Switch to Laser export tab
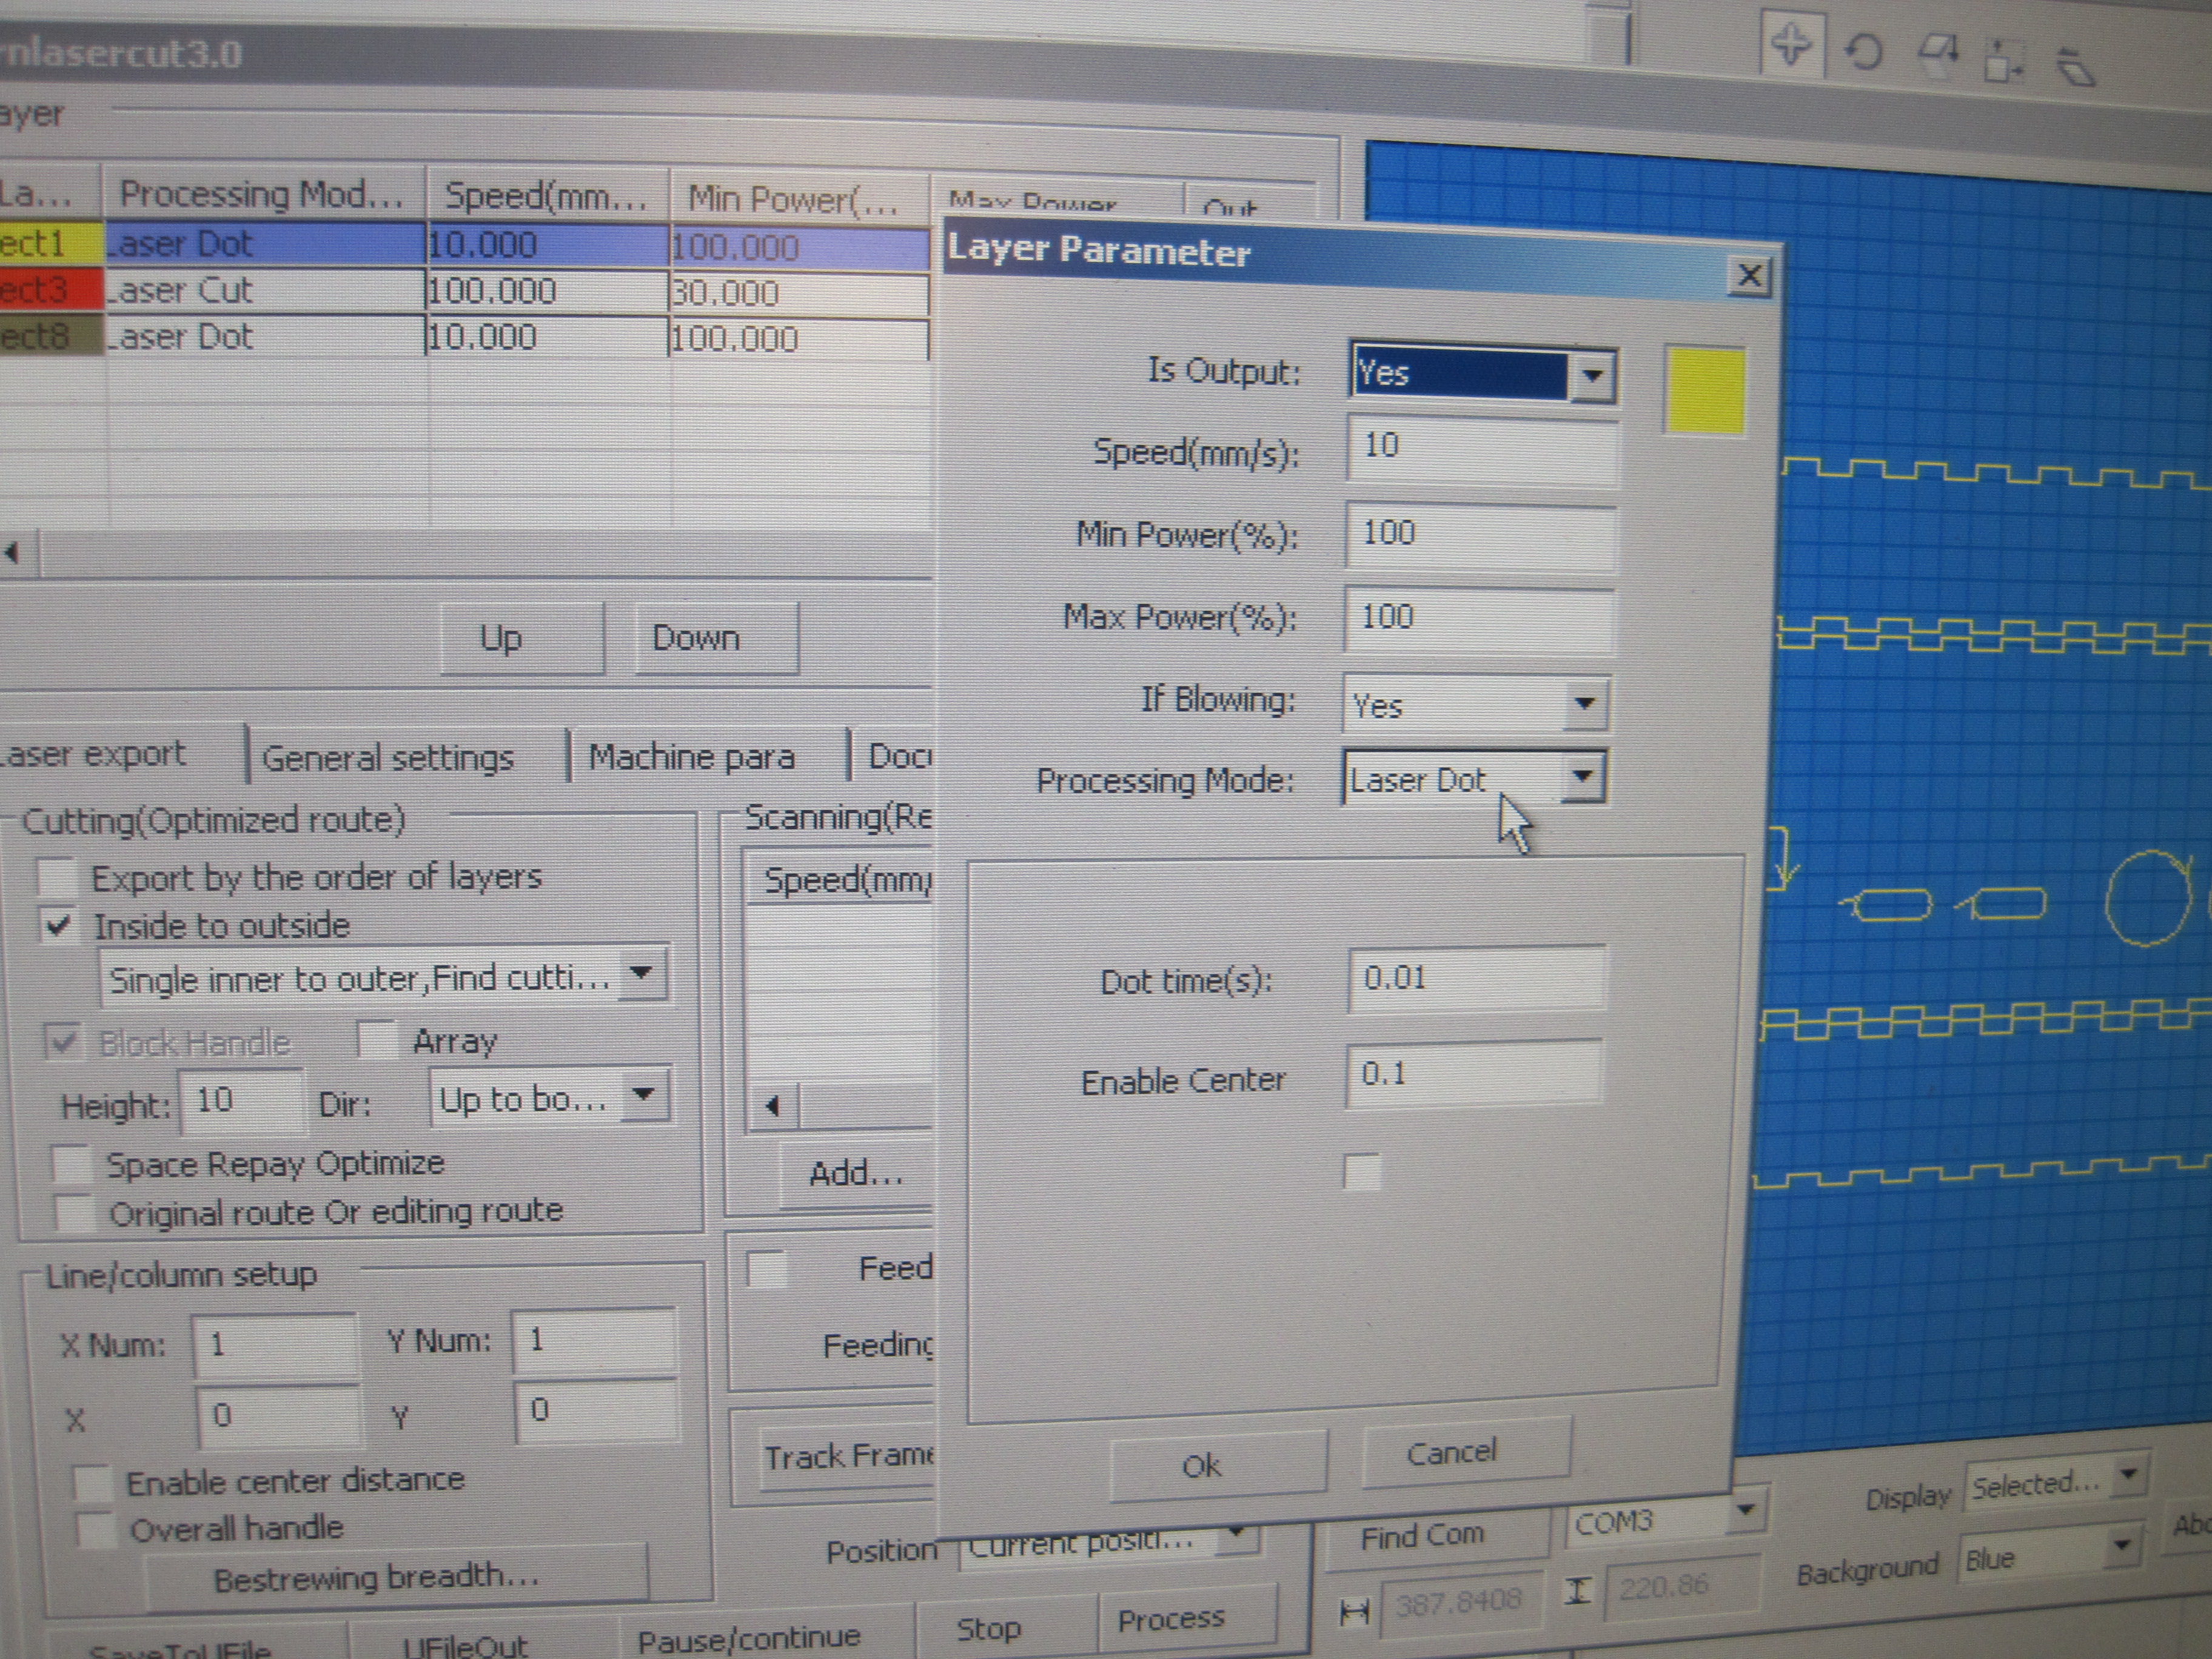This screenshot has height=1659, width=2212. tap(95, 754)
